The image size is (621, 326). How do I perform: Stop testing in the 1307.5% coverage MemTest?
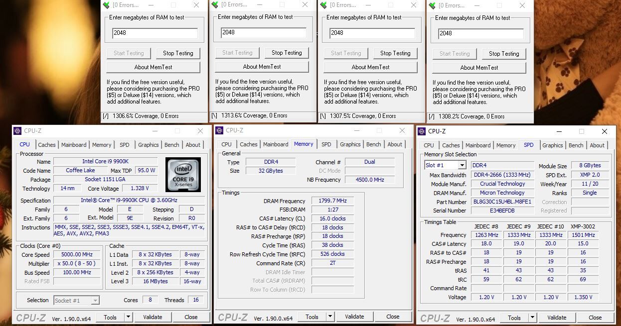[x=395, y=53]
